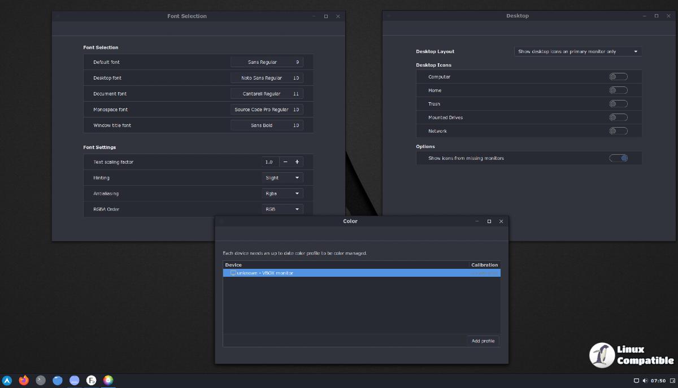678x388 pixels.
Task: Enable the Computer desktop icon toggle
Action: [x=618, y=77]
